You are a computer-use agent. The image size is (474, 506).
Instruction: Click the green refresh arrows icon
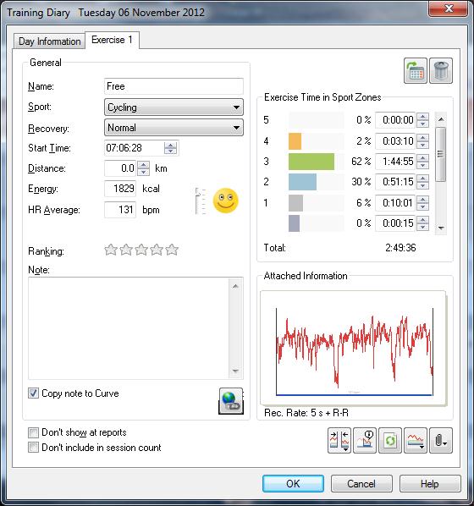pyautogui.click(x=389, y=441)
